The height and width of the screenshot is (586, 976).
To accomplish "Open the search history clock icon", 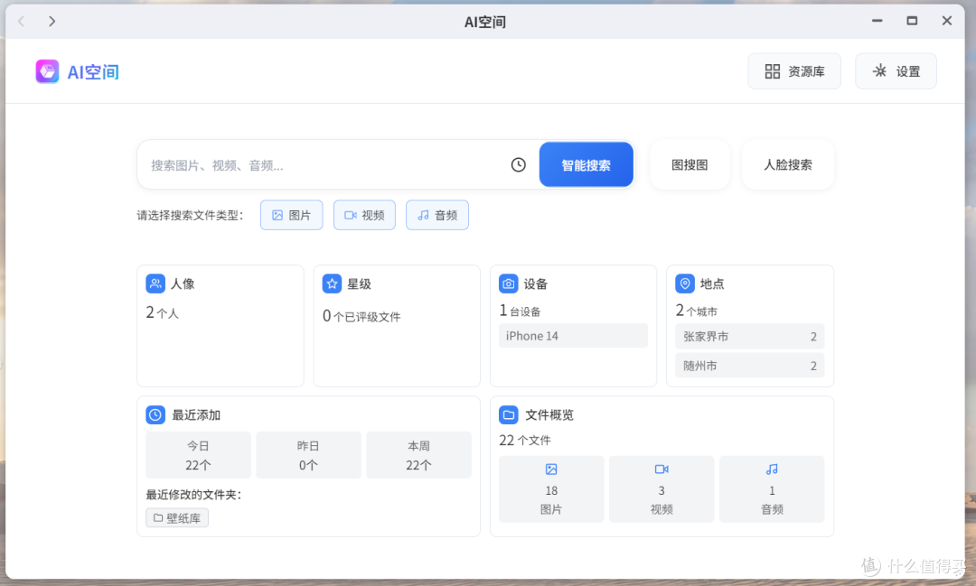I will (519, 165).
